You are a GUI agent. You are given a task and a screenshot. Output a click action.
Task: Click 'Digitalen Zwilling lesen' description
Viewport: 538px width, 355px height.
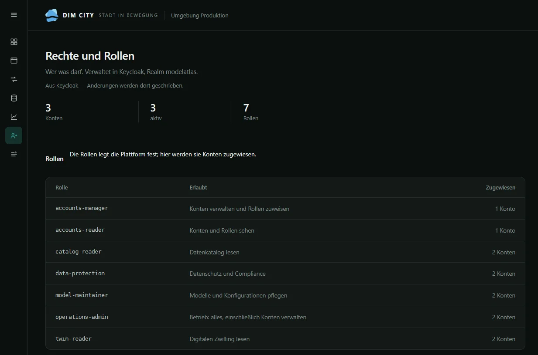point(220,339)
